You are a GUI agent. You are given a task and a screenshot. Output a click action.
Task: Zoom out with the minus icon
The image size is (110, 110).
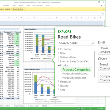click(84, 108)
